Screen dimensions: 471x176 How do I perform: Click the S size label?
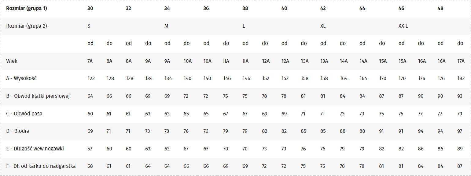click(89, 26)
